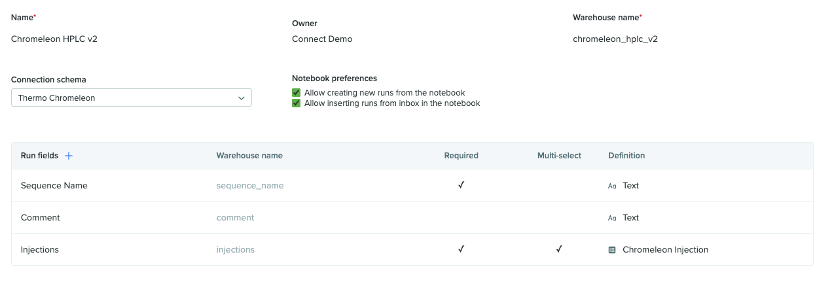Click the Connect Demo owner value
Screen dimensions: 832x282
click(x=322, y=39)
